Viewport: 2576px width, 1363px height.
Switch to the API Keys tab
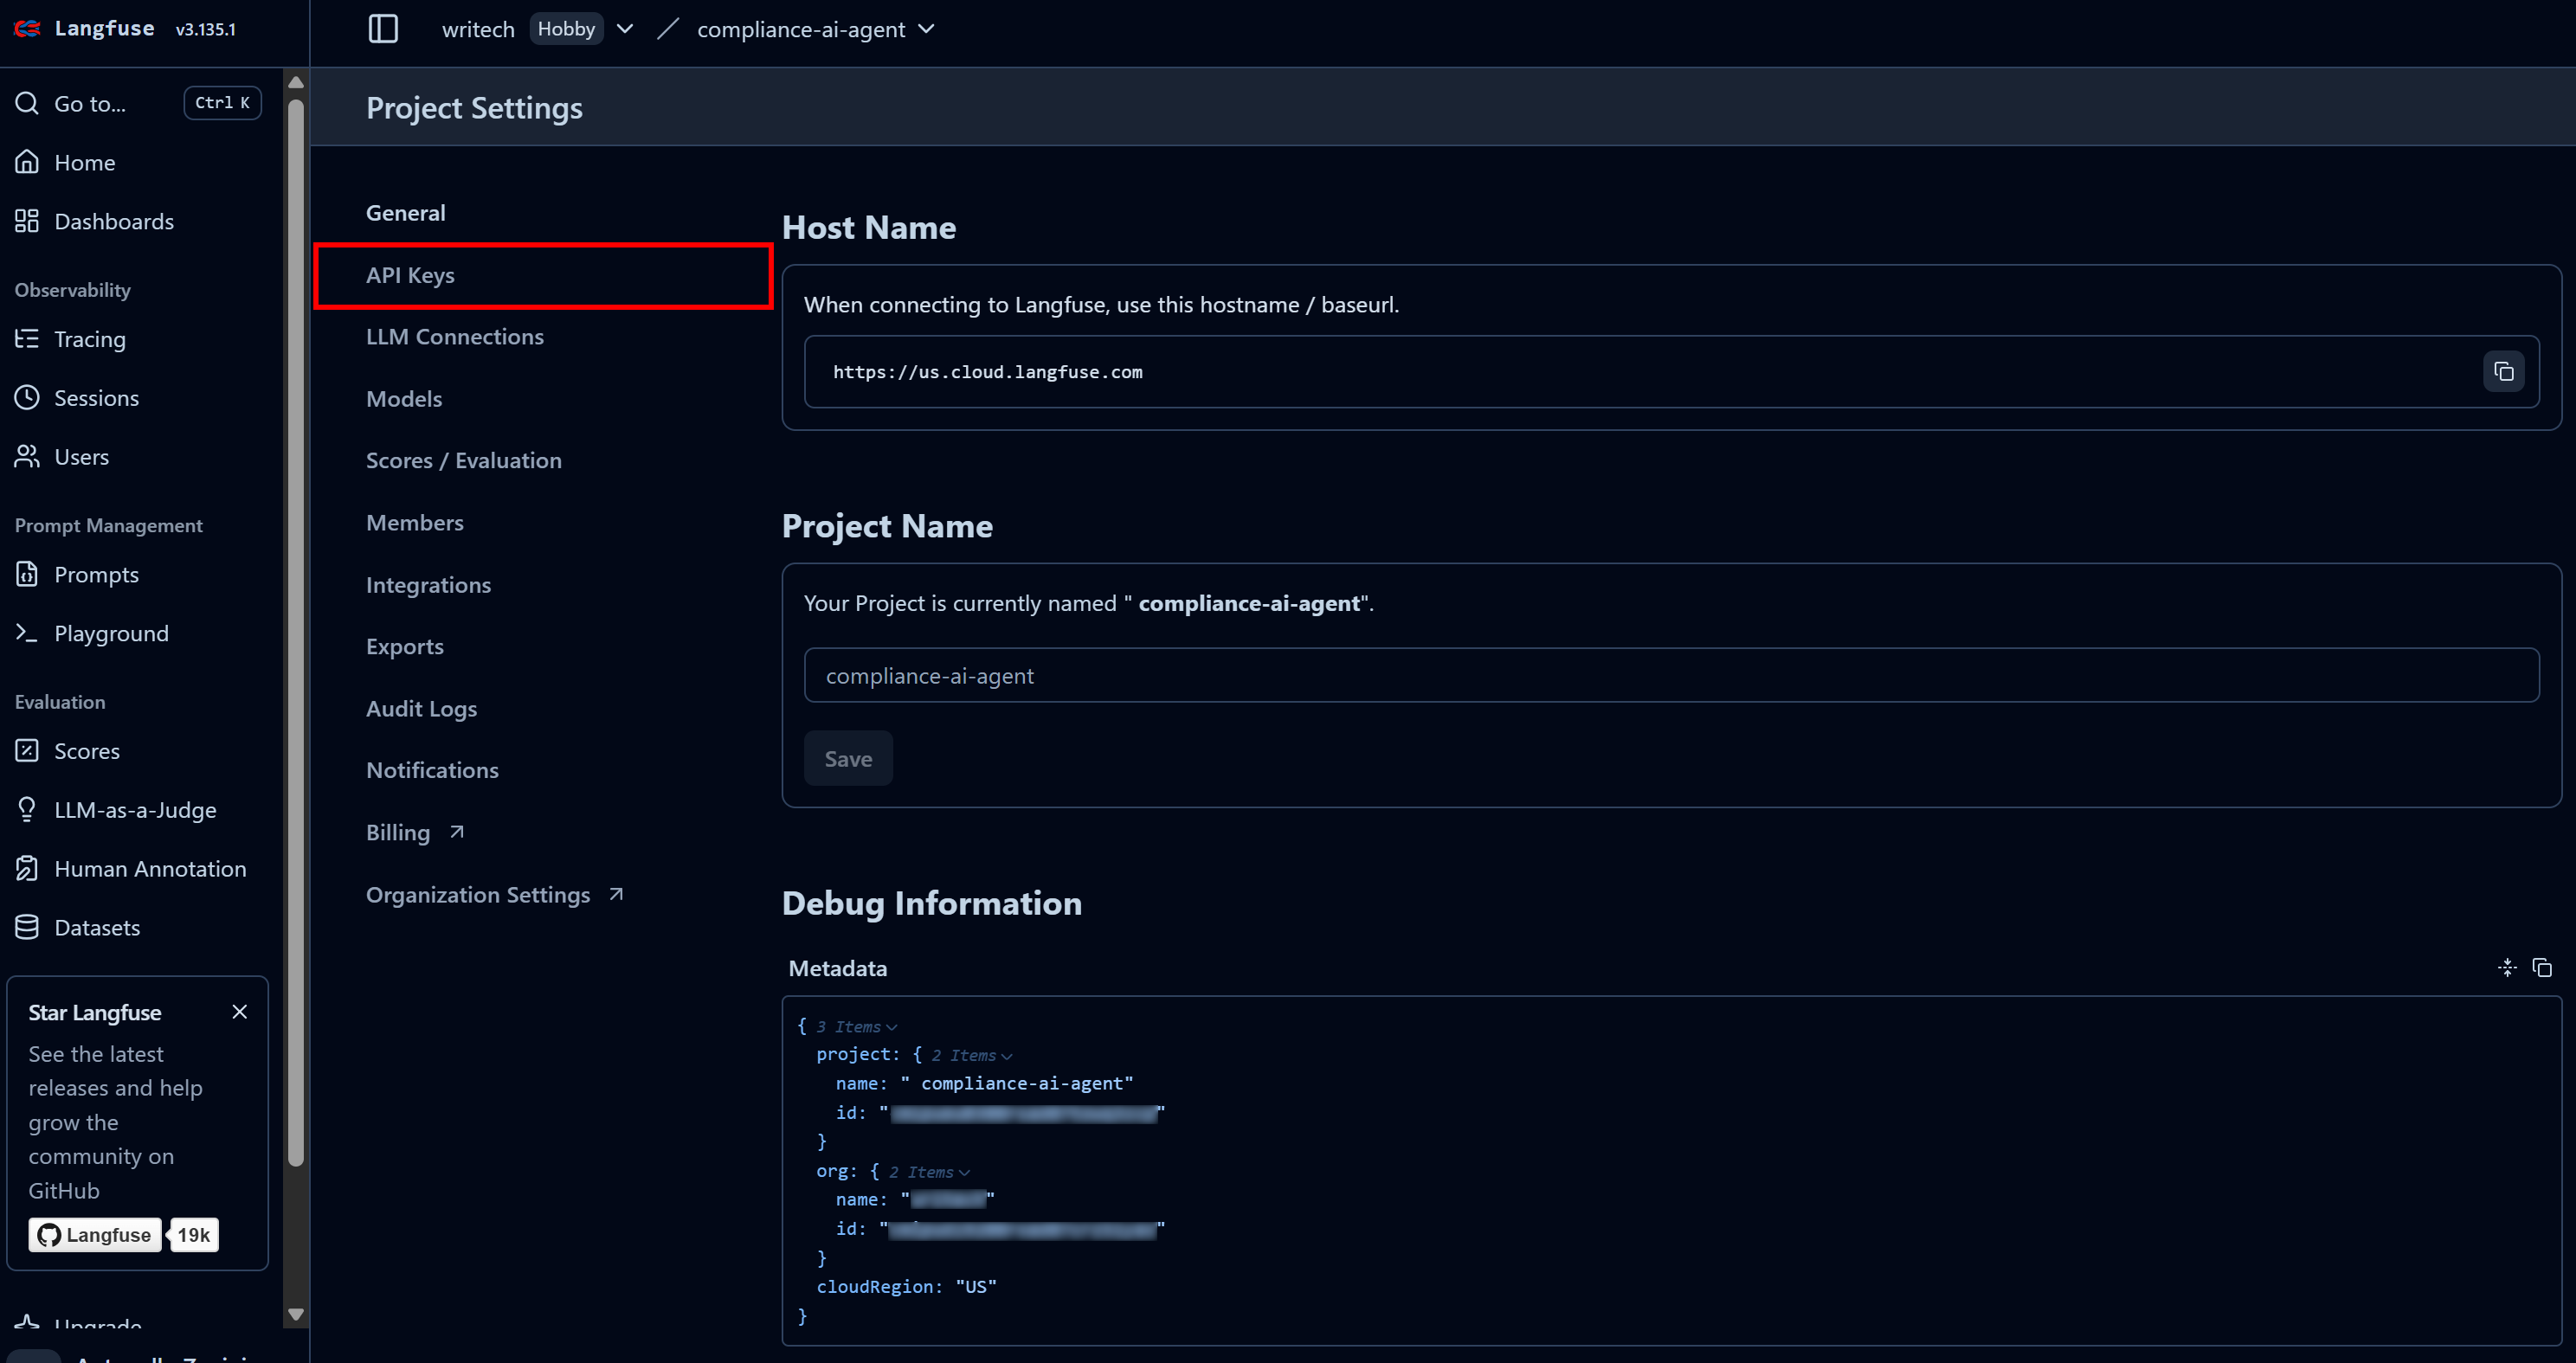[411, 275]
